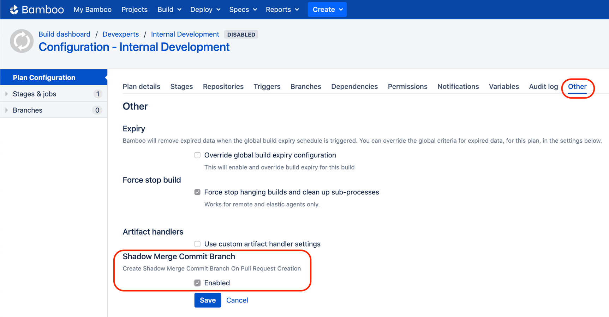The width and height of the screenshot is (609, 317).
Task: Go to My Bamboo
Action: tap(92, 10)
